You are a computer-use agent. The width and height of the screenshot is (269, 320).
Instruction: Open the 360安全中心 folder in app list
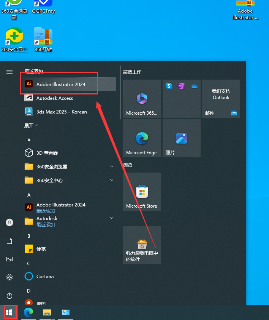[70, 180]
